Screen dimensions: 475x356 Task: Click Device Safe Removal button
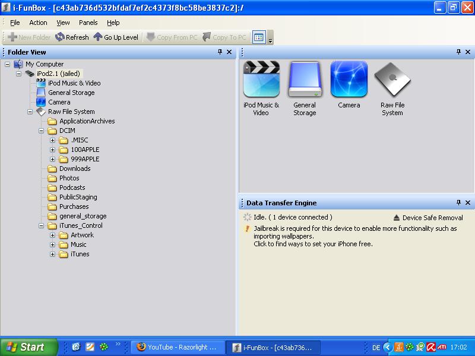pos(428,218)
